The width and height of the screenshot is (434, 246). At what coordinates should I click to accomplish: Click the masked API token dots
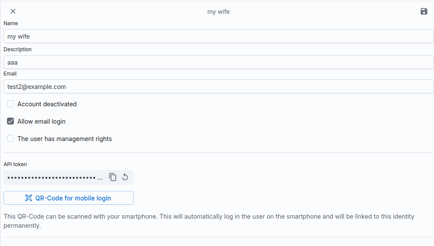click(52, 177)
